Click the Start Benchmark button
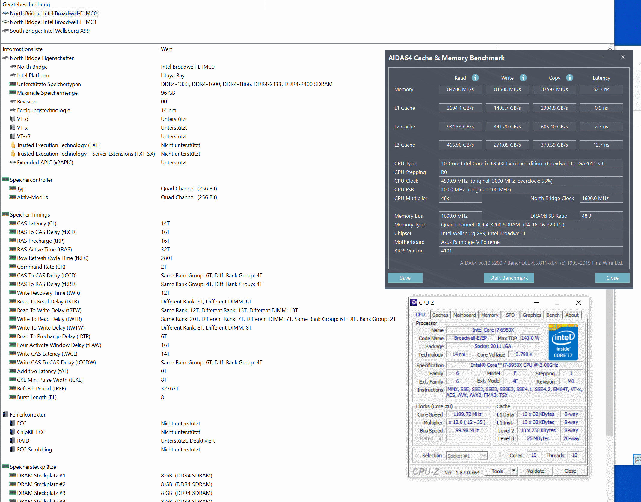The height and width of the screenshot is (502, 641). click(509, 278)
